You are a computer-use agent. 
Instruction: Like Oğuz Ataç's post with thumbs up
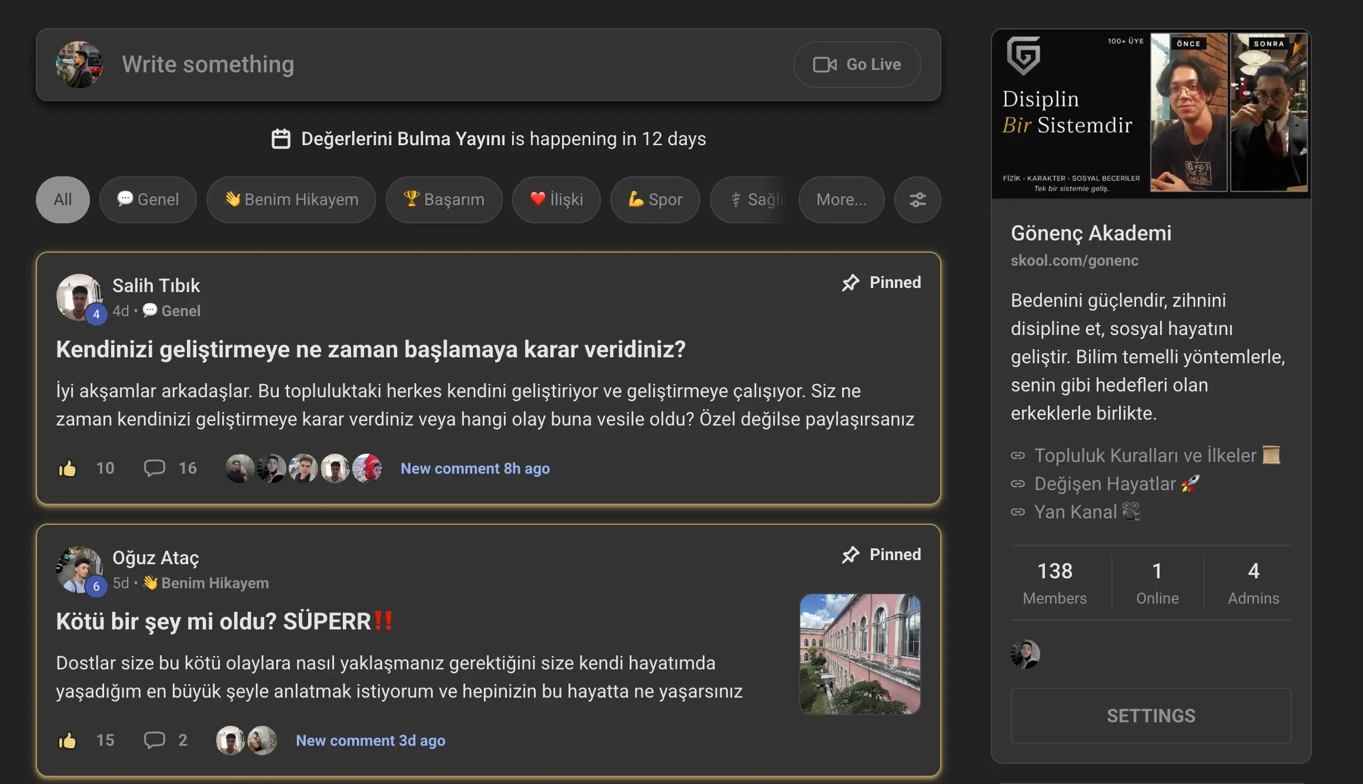click(x=68, y=741)
